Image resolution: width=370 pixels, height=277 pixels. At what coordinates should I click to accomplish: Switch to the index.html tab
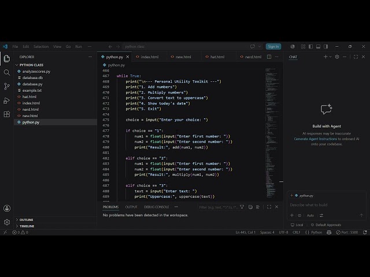coord(149,57)
